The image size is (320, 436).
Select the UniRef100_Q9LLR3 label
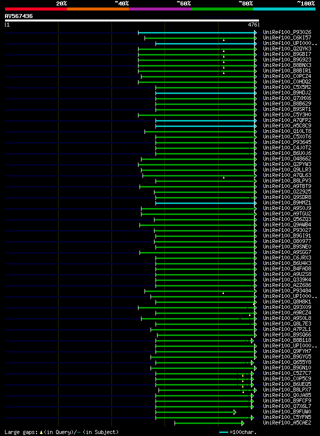coord(287,169)
